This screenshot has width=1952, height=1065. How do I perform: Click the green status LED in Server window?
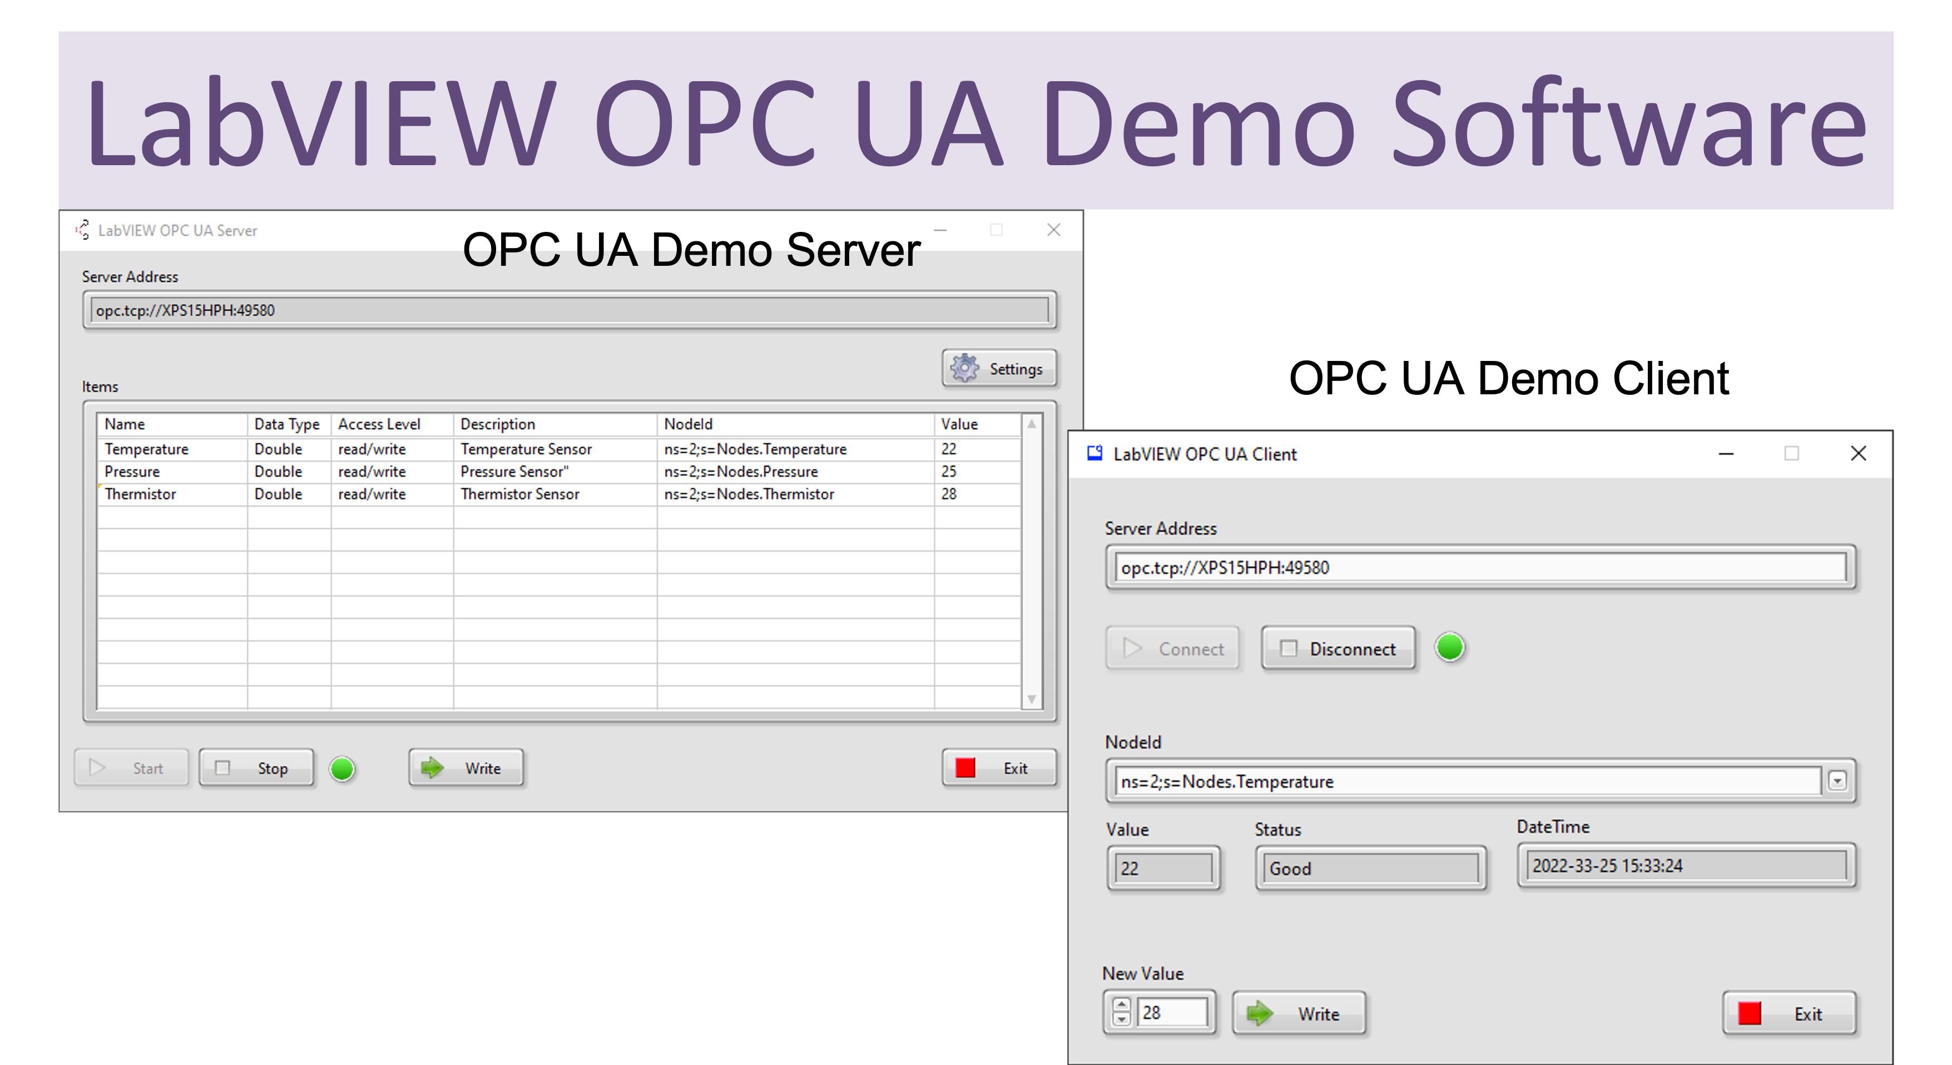343,769
